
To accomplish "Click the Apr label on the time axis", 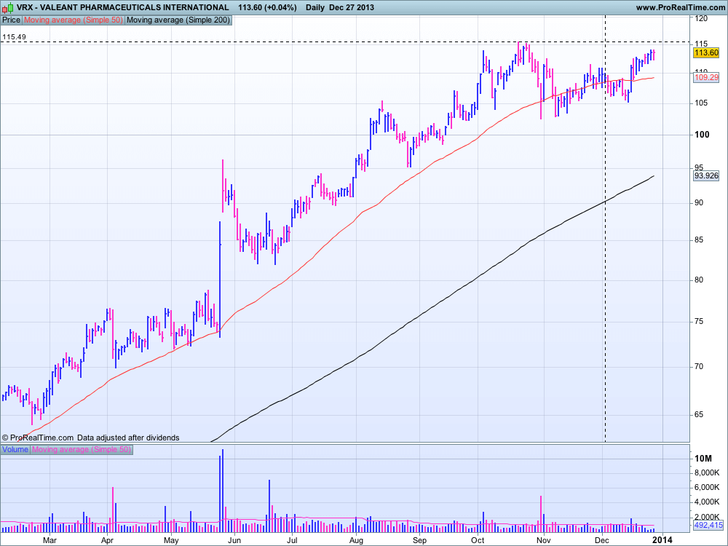I will click(107, 540).
